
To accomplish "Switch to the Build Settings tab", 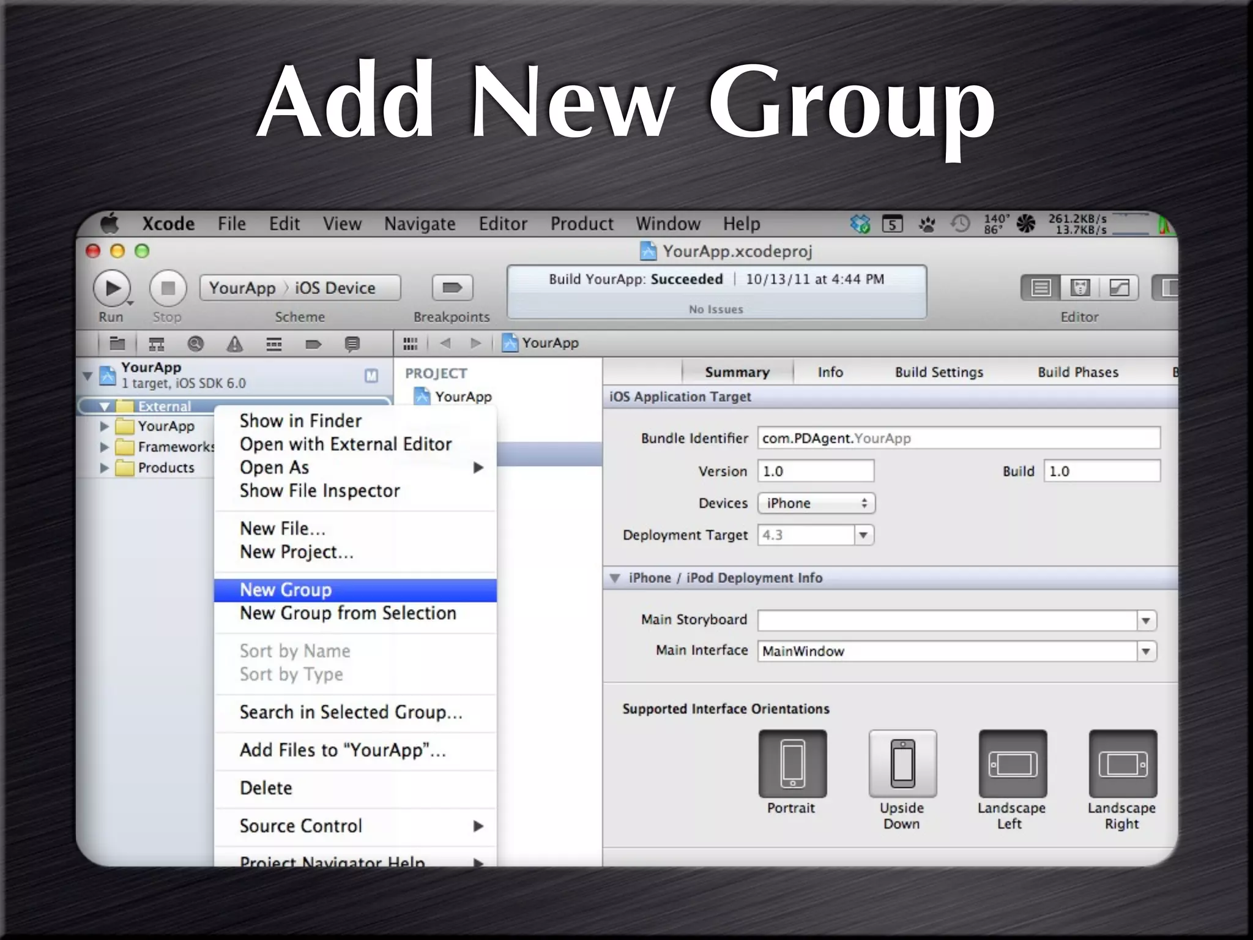I will coord(939,372).
